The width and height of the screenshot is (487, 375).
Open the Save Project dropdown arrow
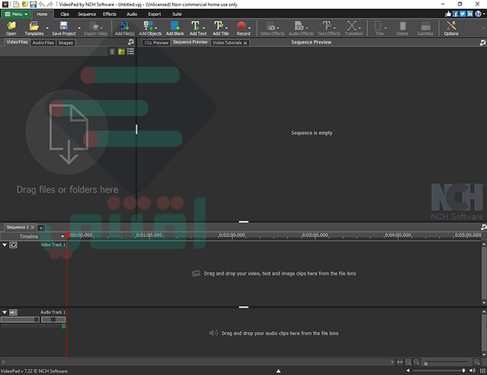click(x=79, y=28)
